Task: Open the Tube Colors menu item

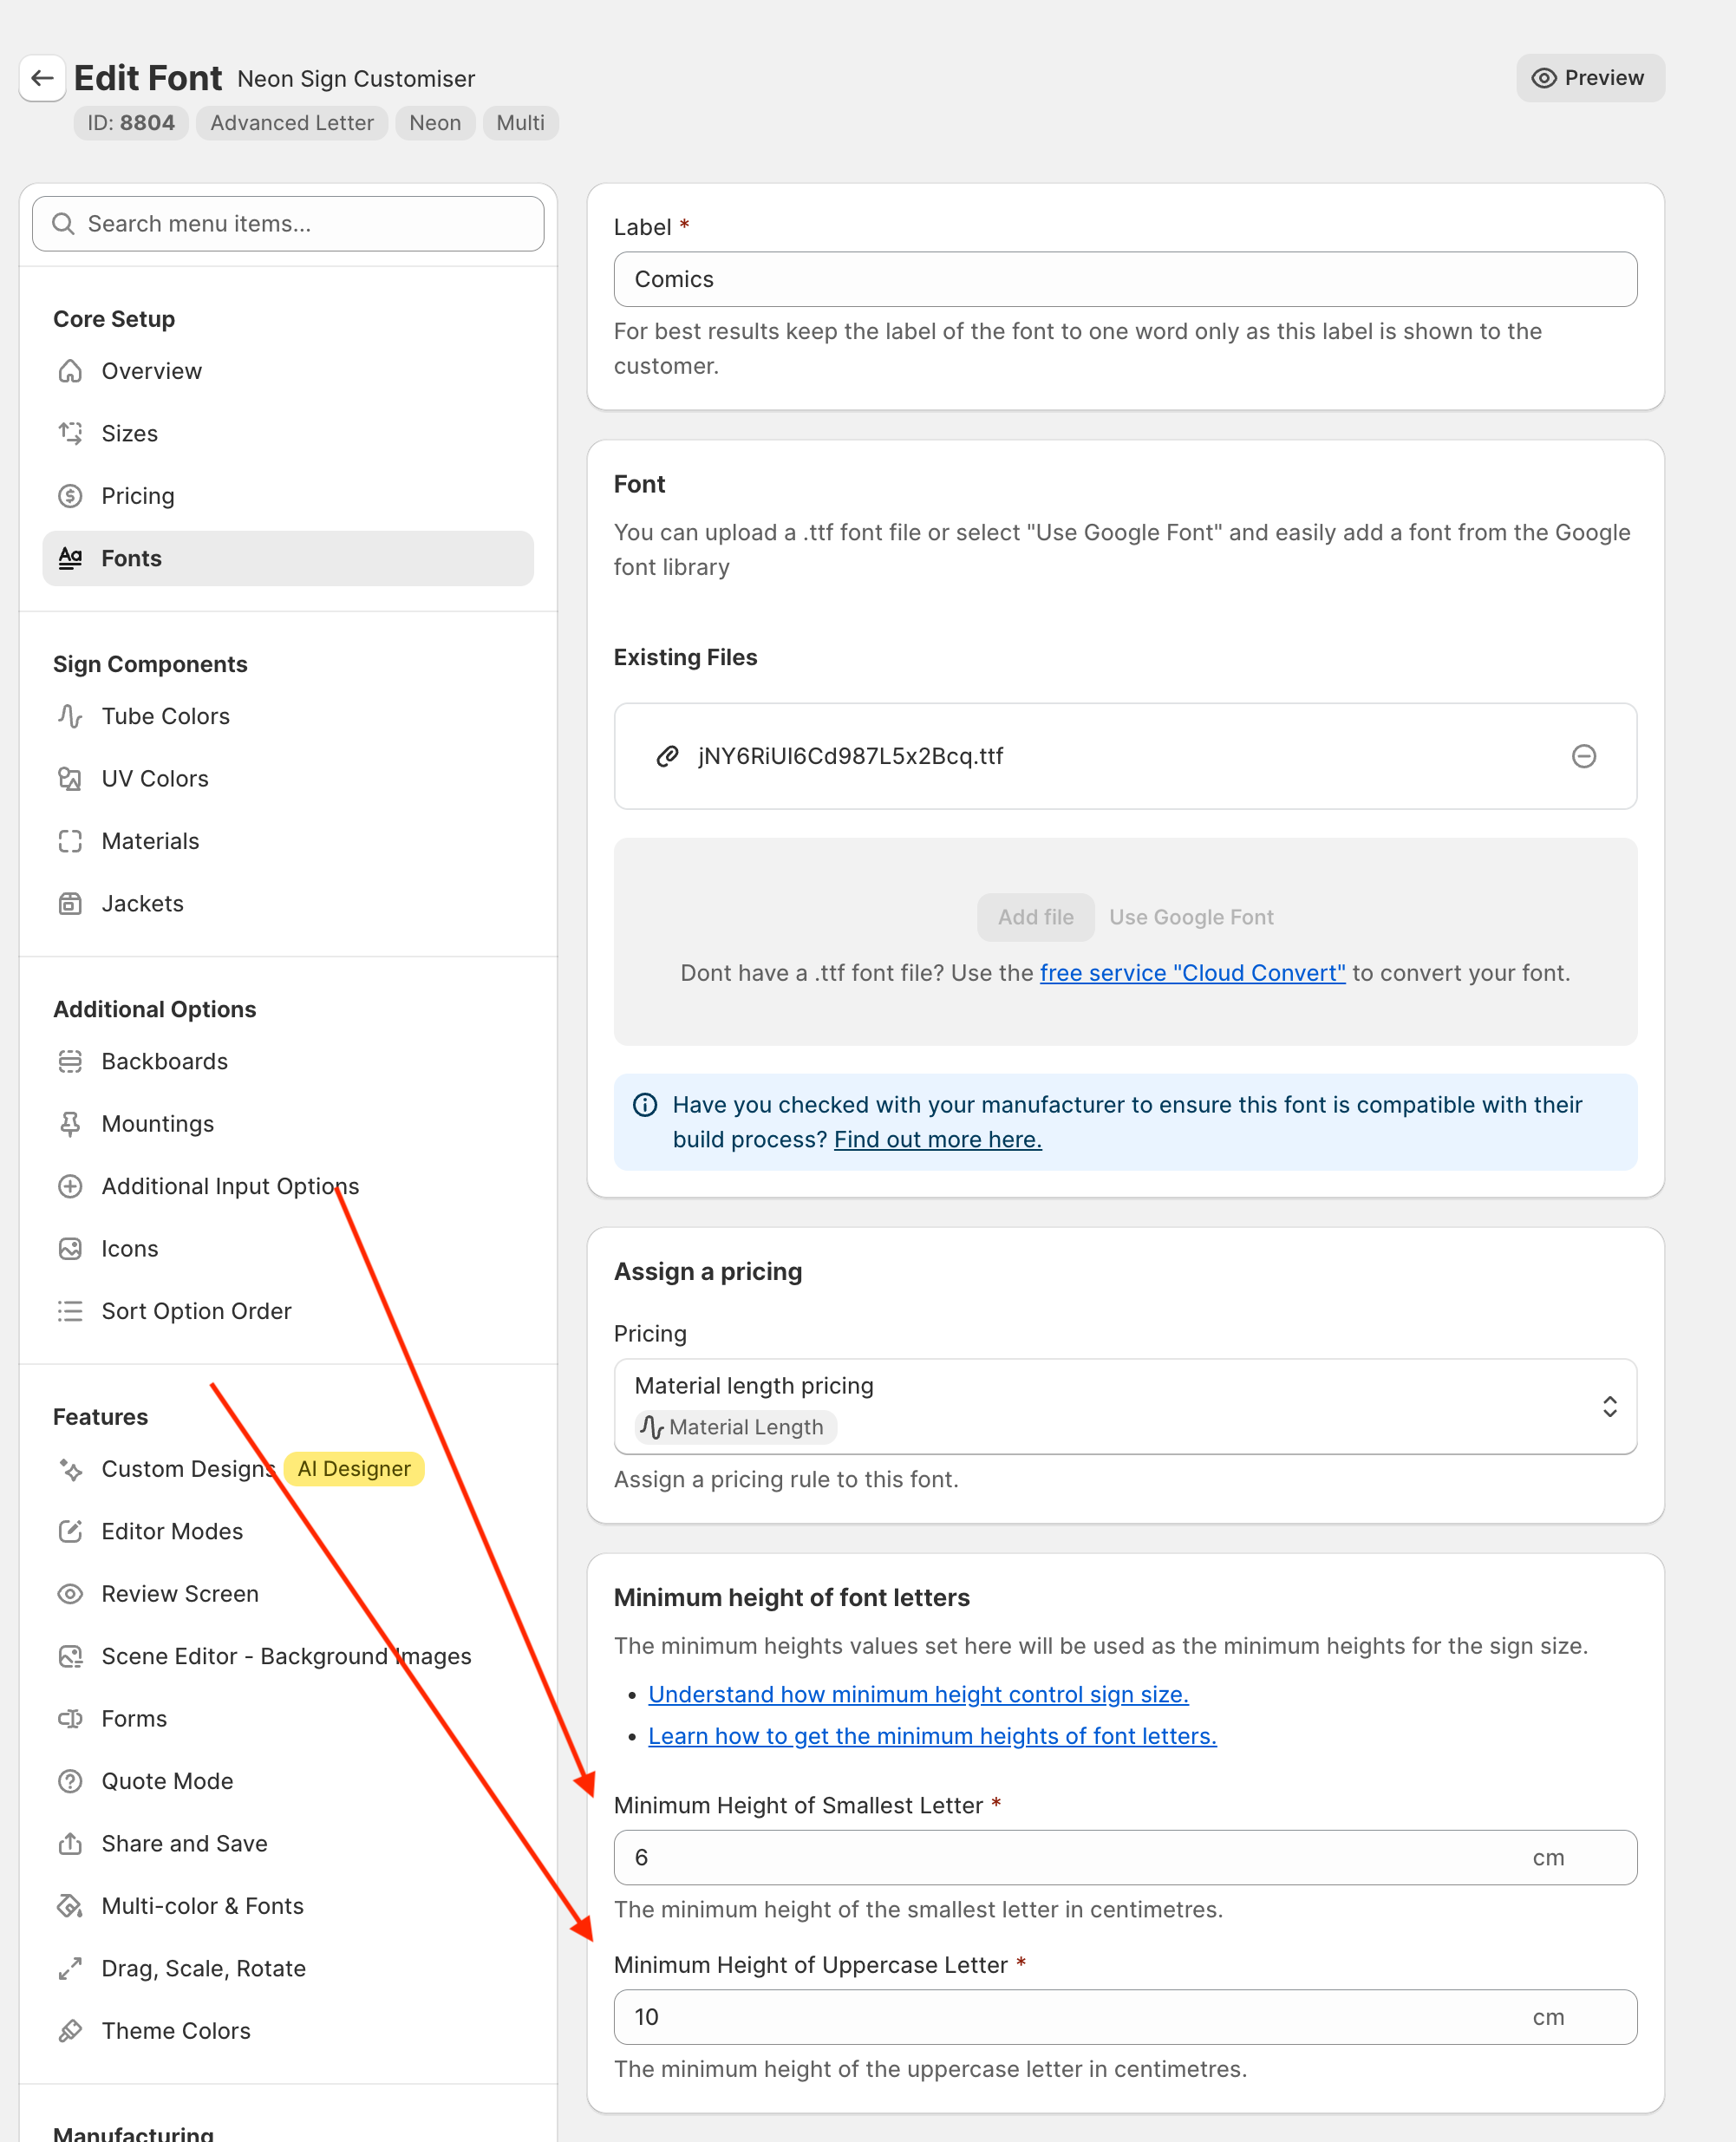Action: coord(165,716)
